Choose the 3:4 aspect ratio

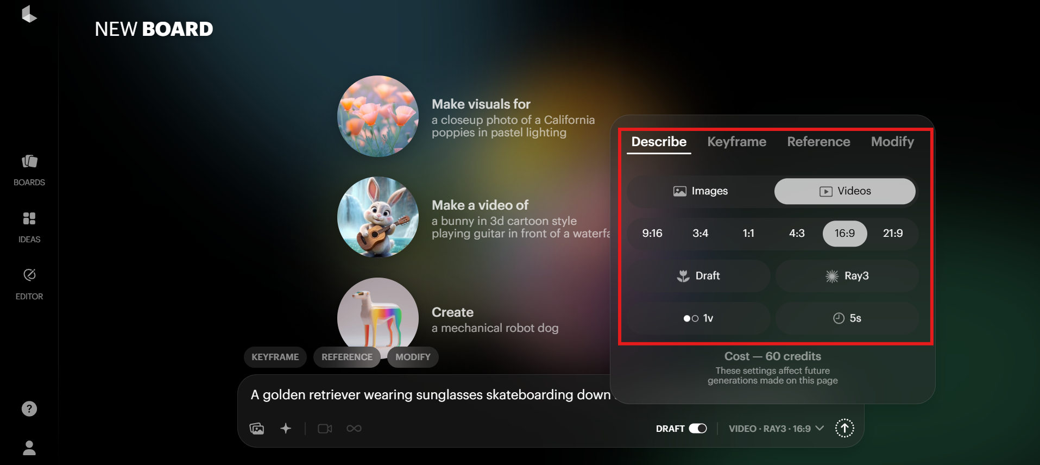(701, 234)
